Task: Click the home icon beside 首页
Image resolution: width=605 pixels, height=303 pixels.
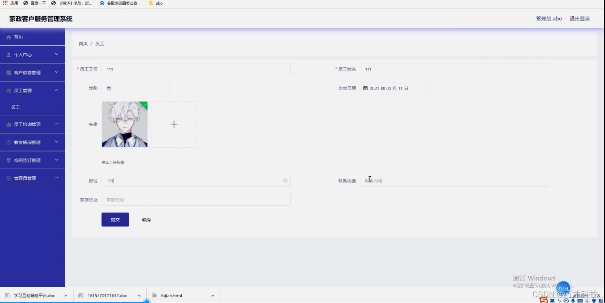Action: (9, 37)
